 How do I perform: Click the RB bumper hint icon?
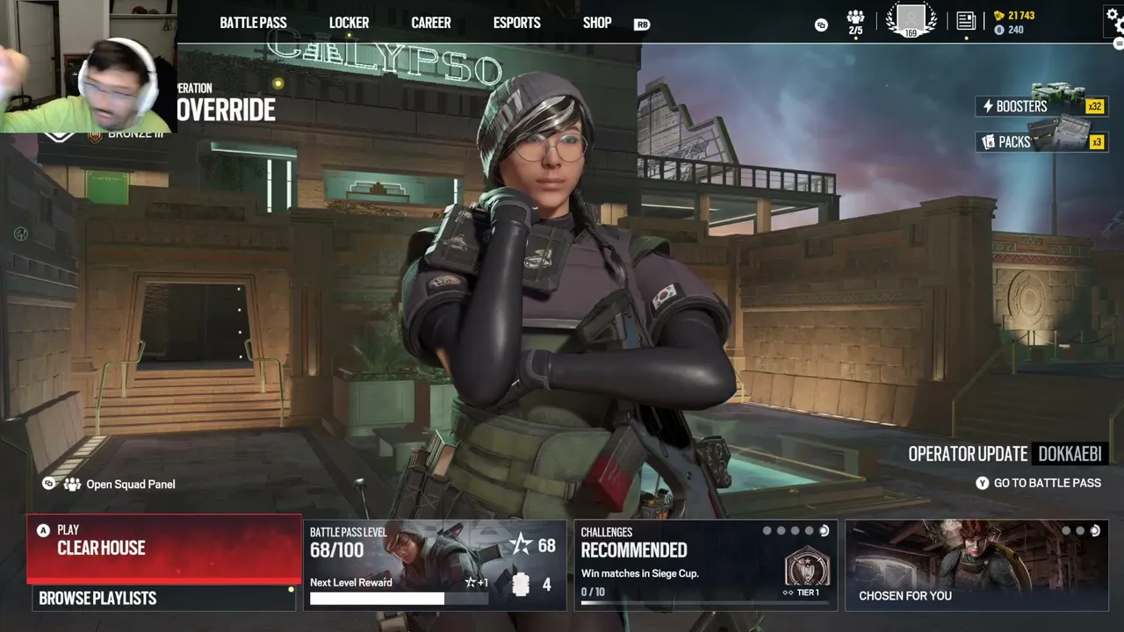point(642,25)
